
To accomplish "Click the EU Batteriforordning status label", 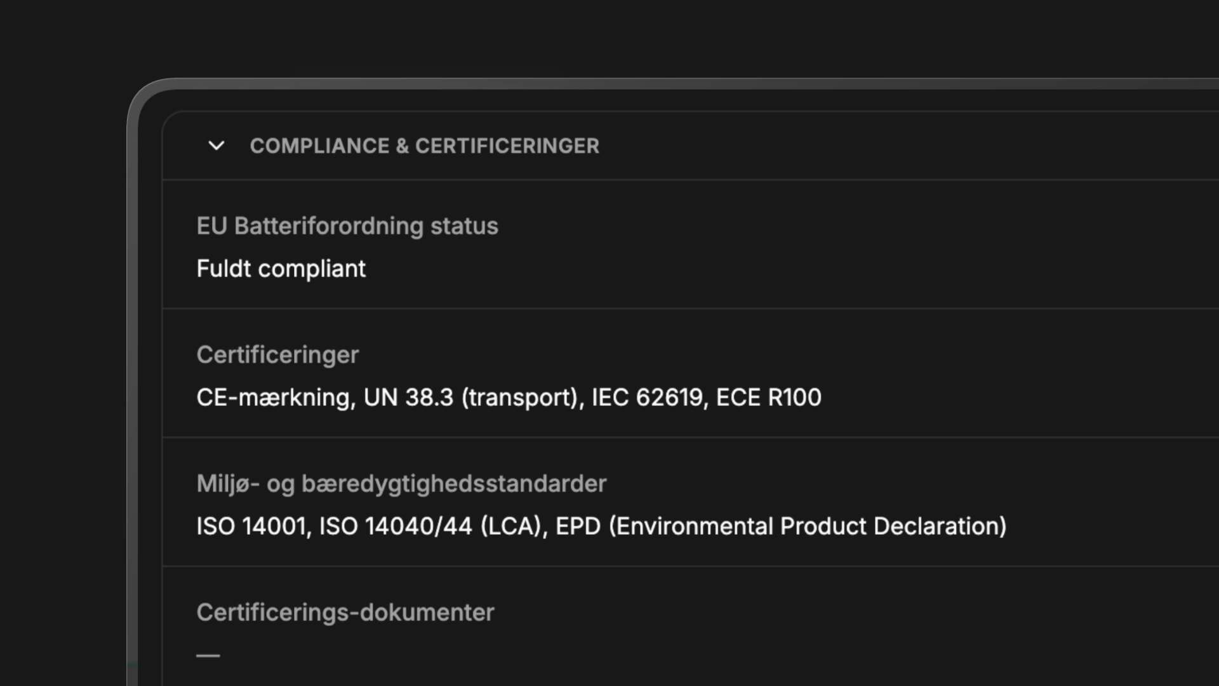I will coord(347,226).
